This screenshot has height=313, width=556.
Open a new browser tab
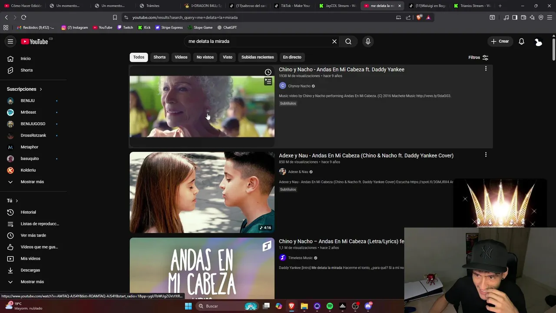point(500,6)
